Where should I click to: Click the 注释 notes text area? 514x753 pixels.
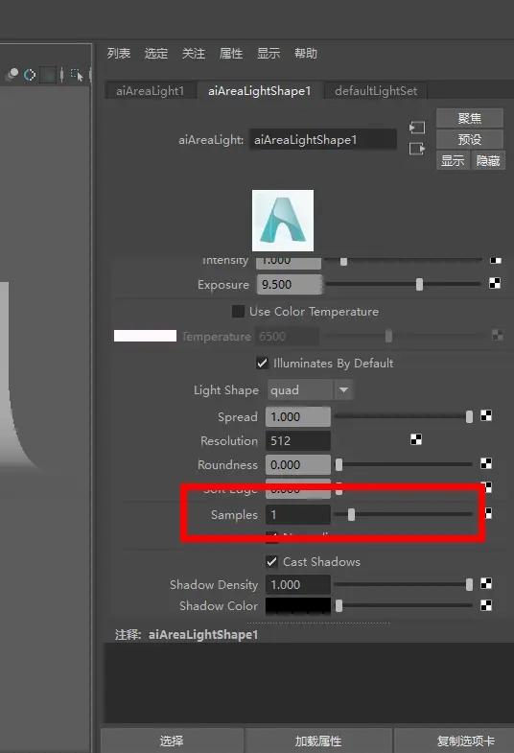(309, 683)
